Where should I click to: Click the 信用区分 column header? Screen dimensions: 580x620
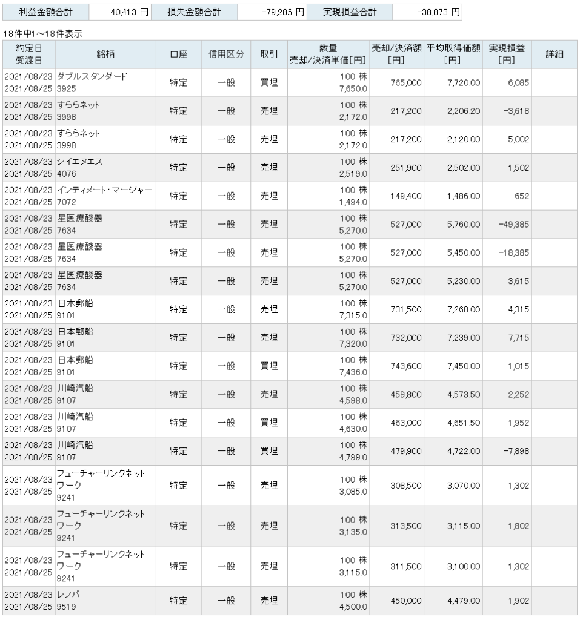pyautogui.click(x=226, y=54)
